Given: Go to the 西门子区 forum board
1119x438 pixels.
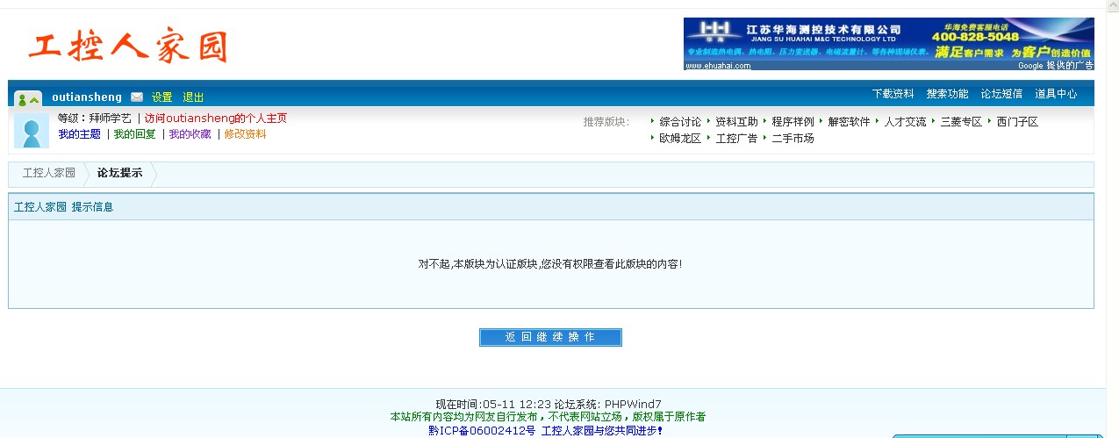Looking at the screenshot, I should 1017,122.
